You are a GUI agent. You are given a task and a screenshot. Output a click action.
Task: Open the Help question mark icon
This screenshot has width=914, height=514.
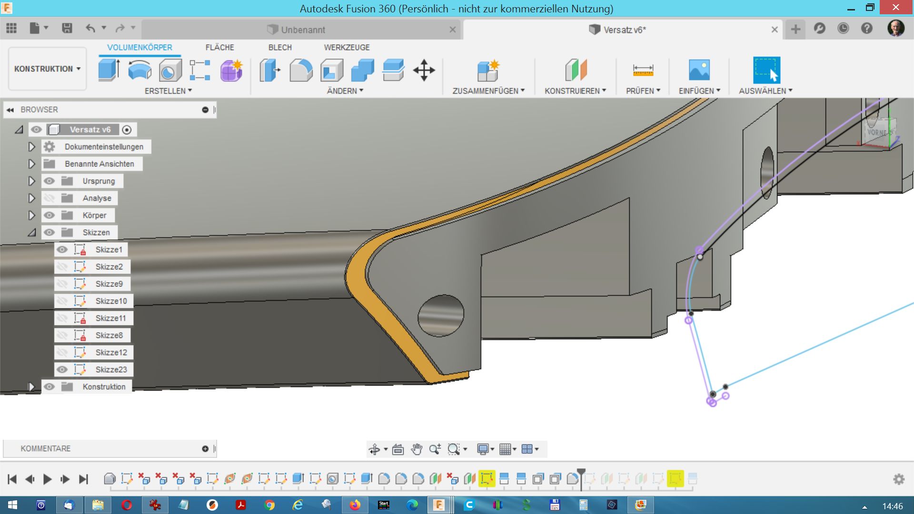[x=867, y=29]
